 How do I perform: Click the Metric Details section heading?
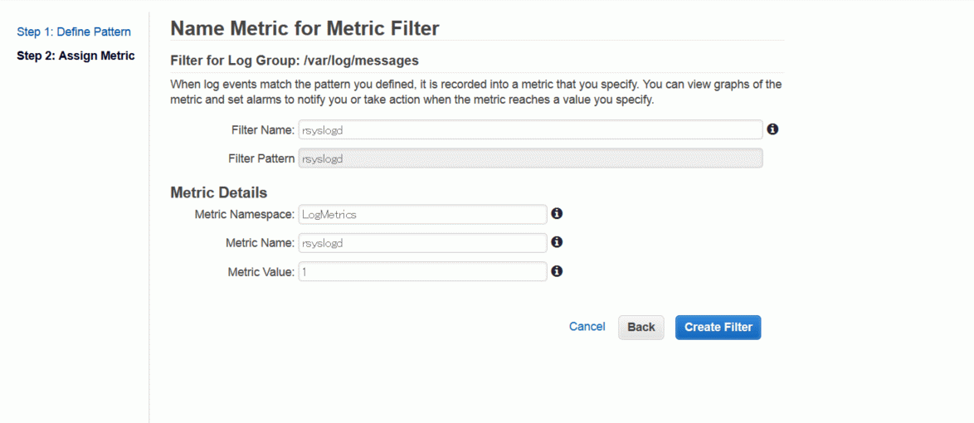(x=219, y=192)
